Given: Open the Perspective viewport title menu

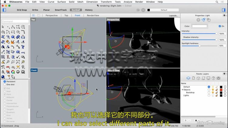Looking at the screenshot, I should pos(113,20).
